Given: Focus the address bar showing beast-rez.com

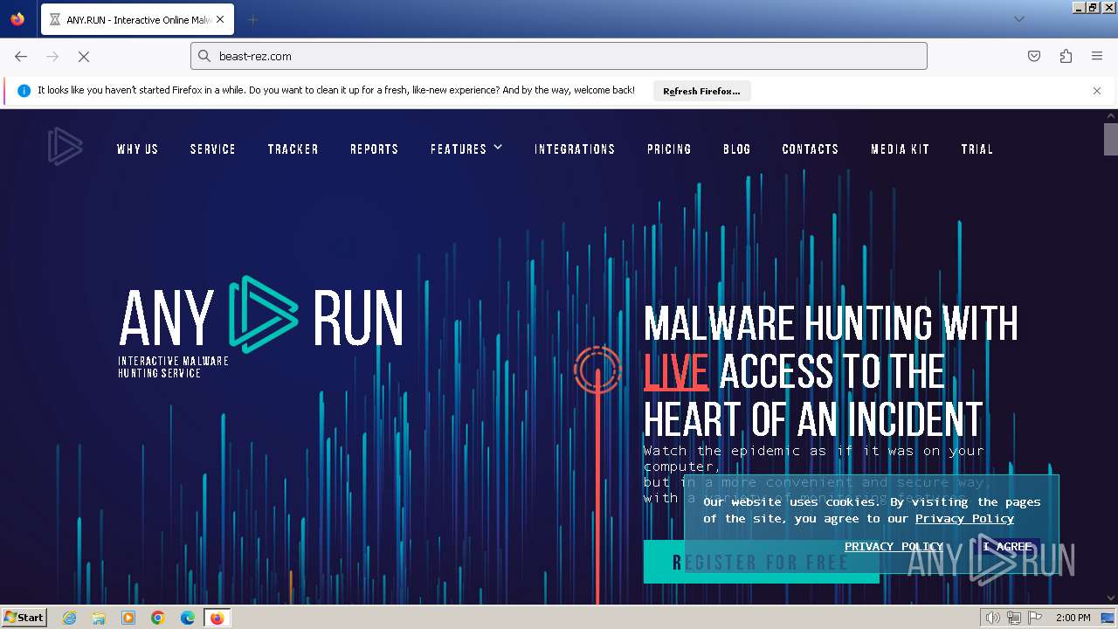Looking at the screenshot, I should click(x=559, y=56).
